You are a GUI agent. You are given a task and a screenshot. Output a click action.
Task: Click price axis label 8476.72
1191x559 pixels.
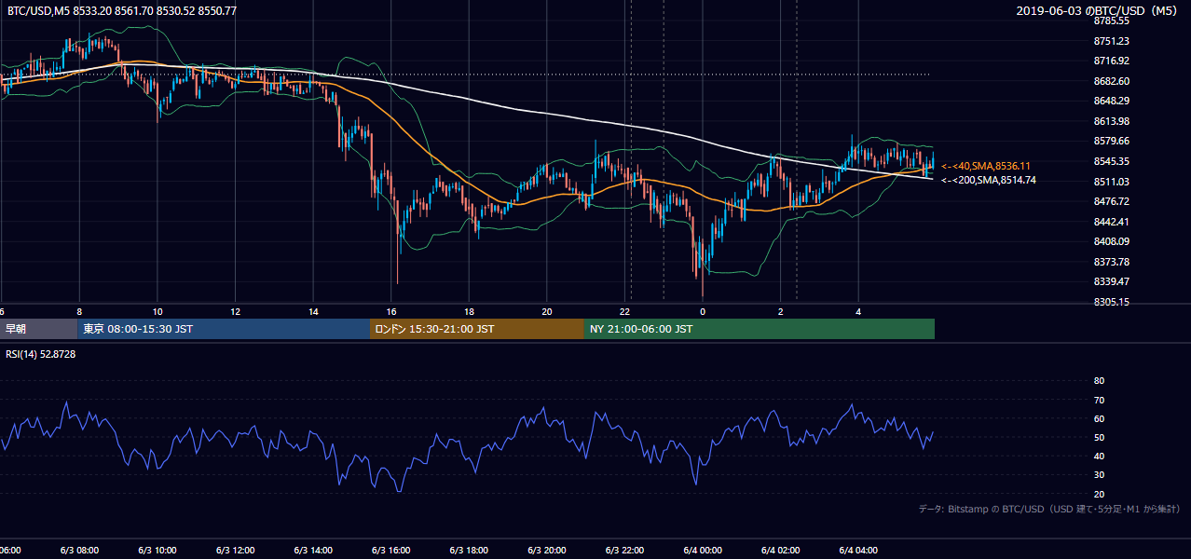(1112, 201)
